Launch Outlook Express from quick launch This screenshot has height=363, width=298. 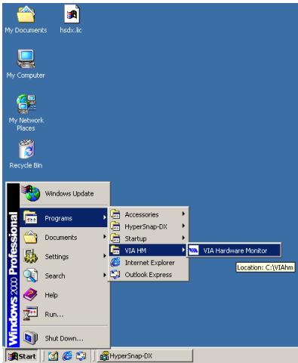[x=81, y=356]
